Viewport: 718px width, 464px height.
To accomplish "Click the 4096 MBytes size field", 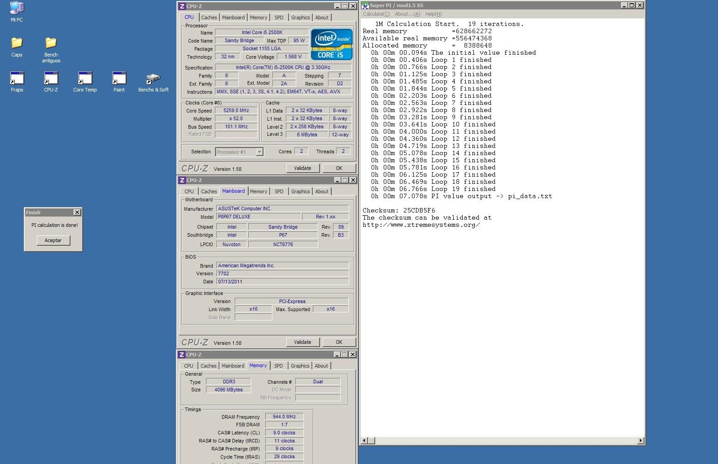I will [x=228, y=390].
